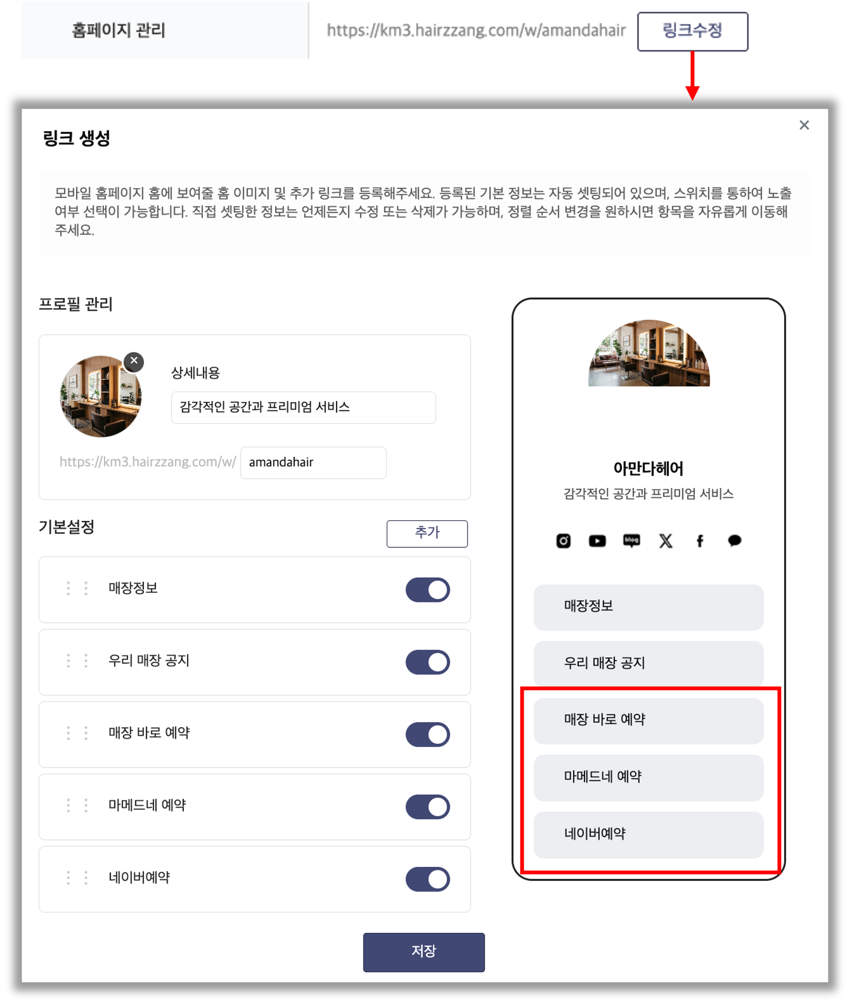Focus the 상세내용 description text field
Viewport: 850px width, 1004px height.
point(303,407)
